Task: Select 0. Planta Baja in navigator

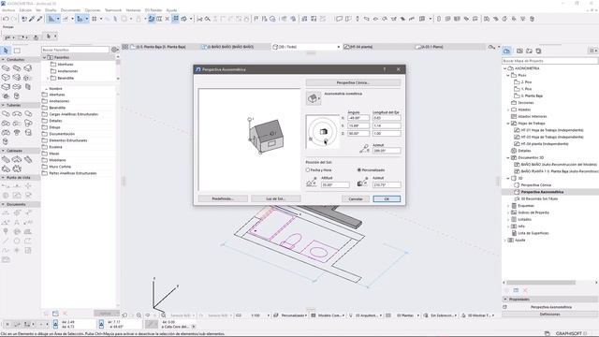Action: (532, 95)
